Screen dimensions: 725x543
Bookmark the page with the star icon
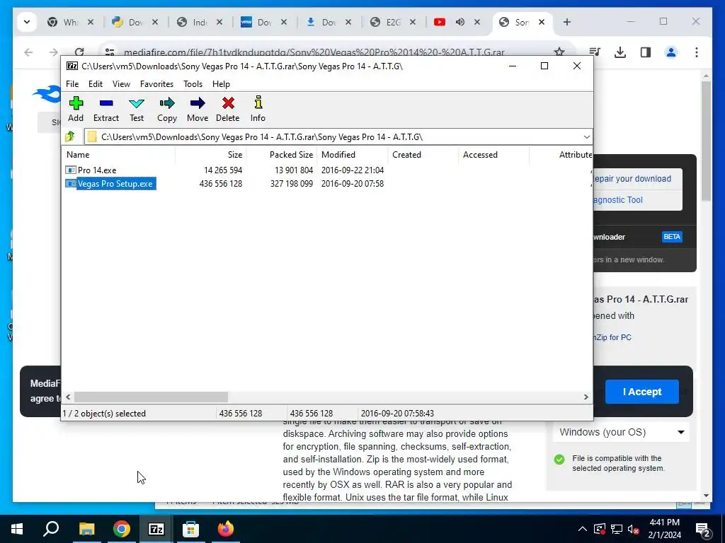559,52
